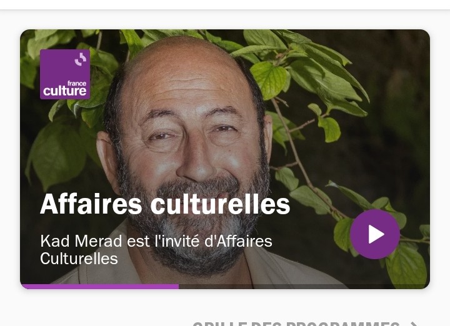Screen dimensions: 450x326
Task: Seek within the purple played progress portion
Action: 99,287
